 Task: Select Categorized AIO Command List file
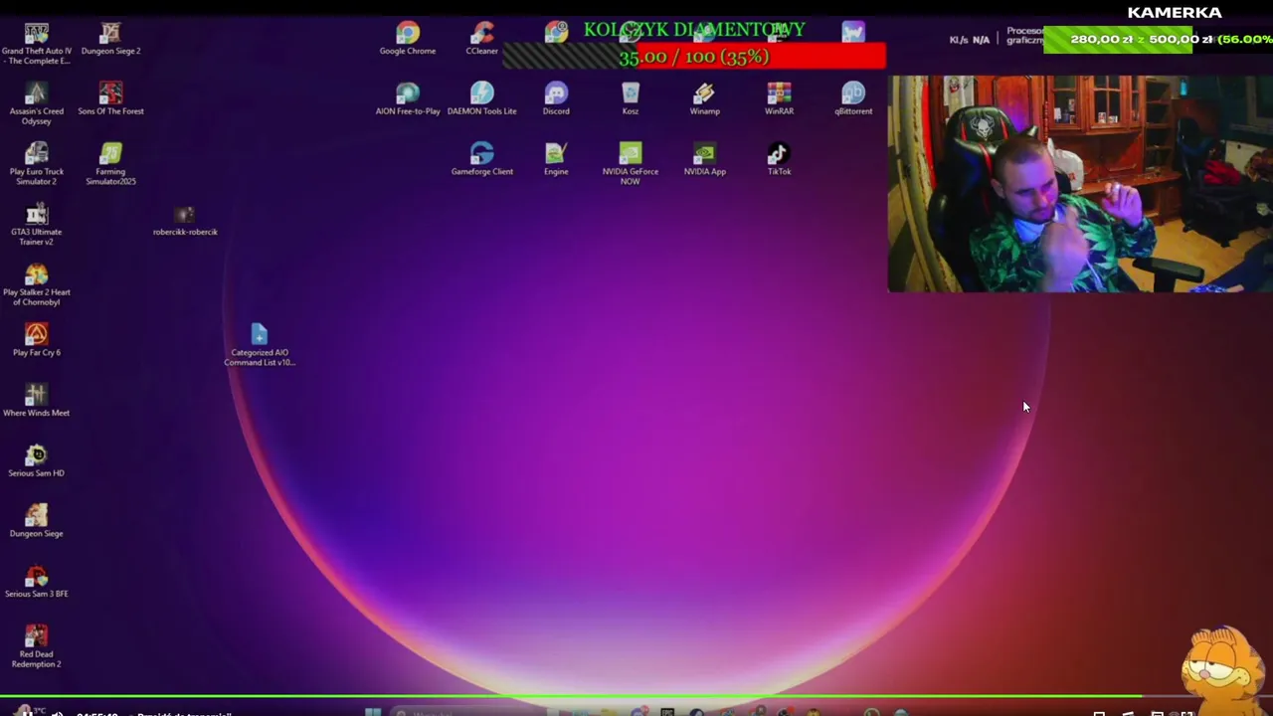[260, 346]
